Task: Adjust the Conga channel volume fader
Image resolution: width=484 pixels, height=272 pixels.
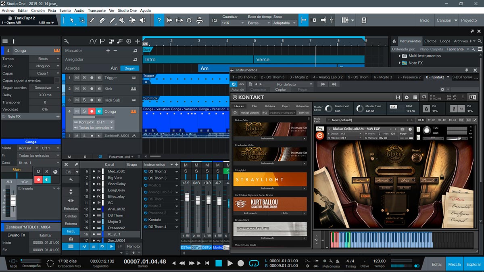Action: click(13, 199)
